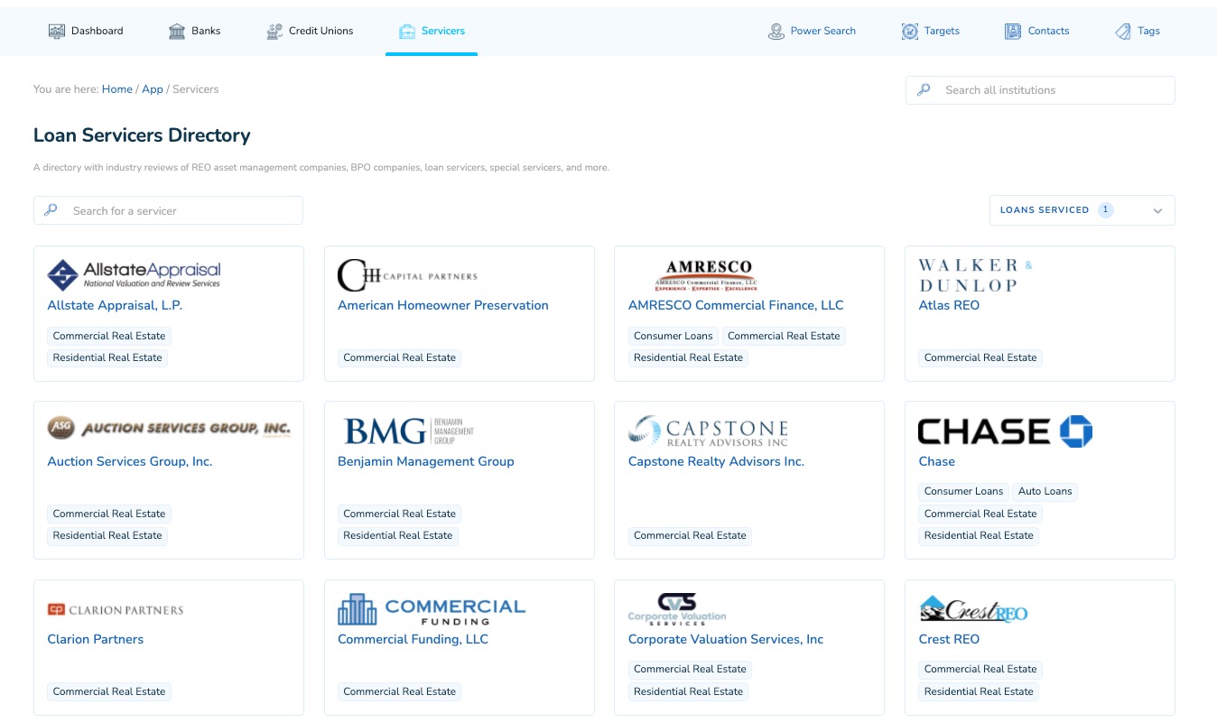Open the Tags menu item
Screen dimensions: 1217x723
1138,31
